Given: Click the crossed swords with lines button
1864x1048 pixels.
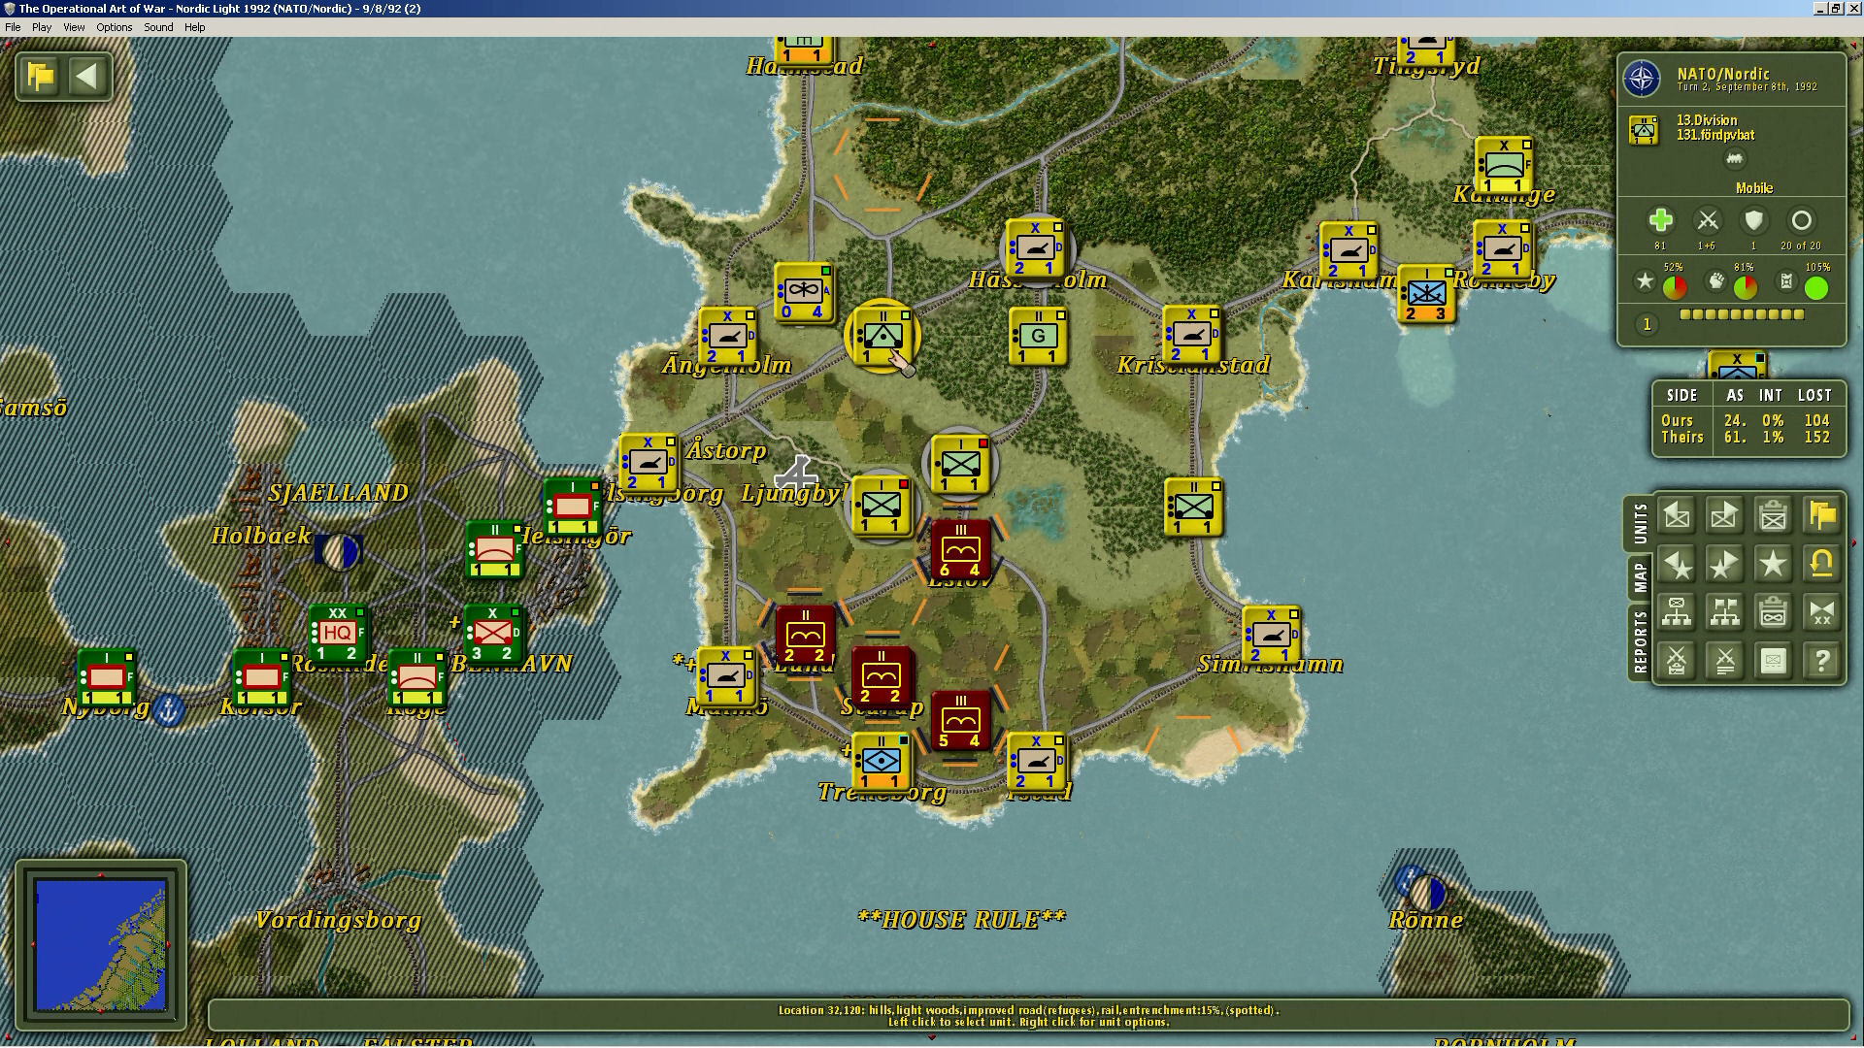Looking at the screenshot, I should pos(1725,661).
